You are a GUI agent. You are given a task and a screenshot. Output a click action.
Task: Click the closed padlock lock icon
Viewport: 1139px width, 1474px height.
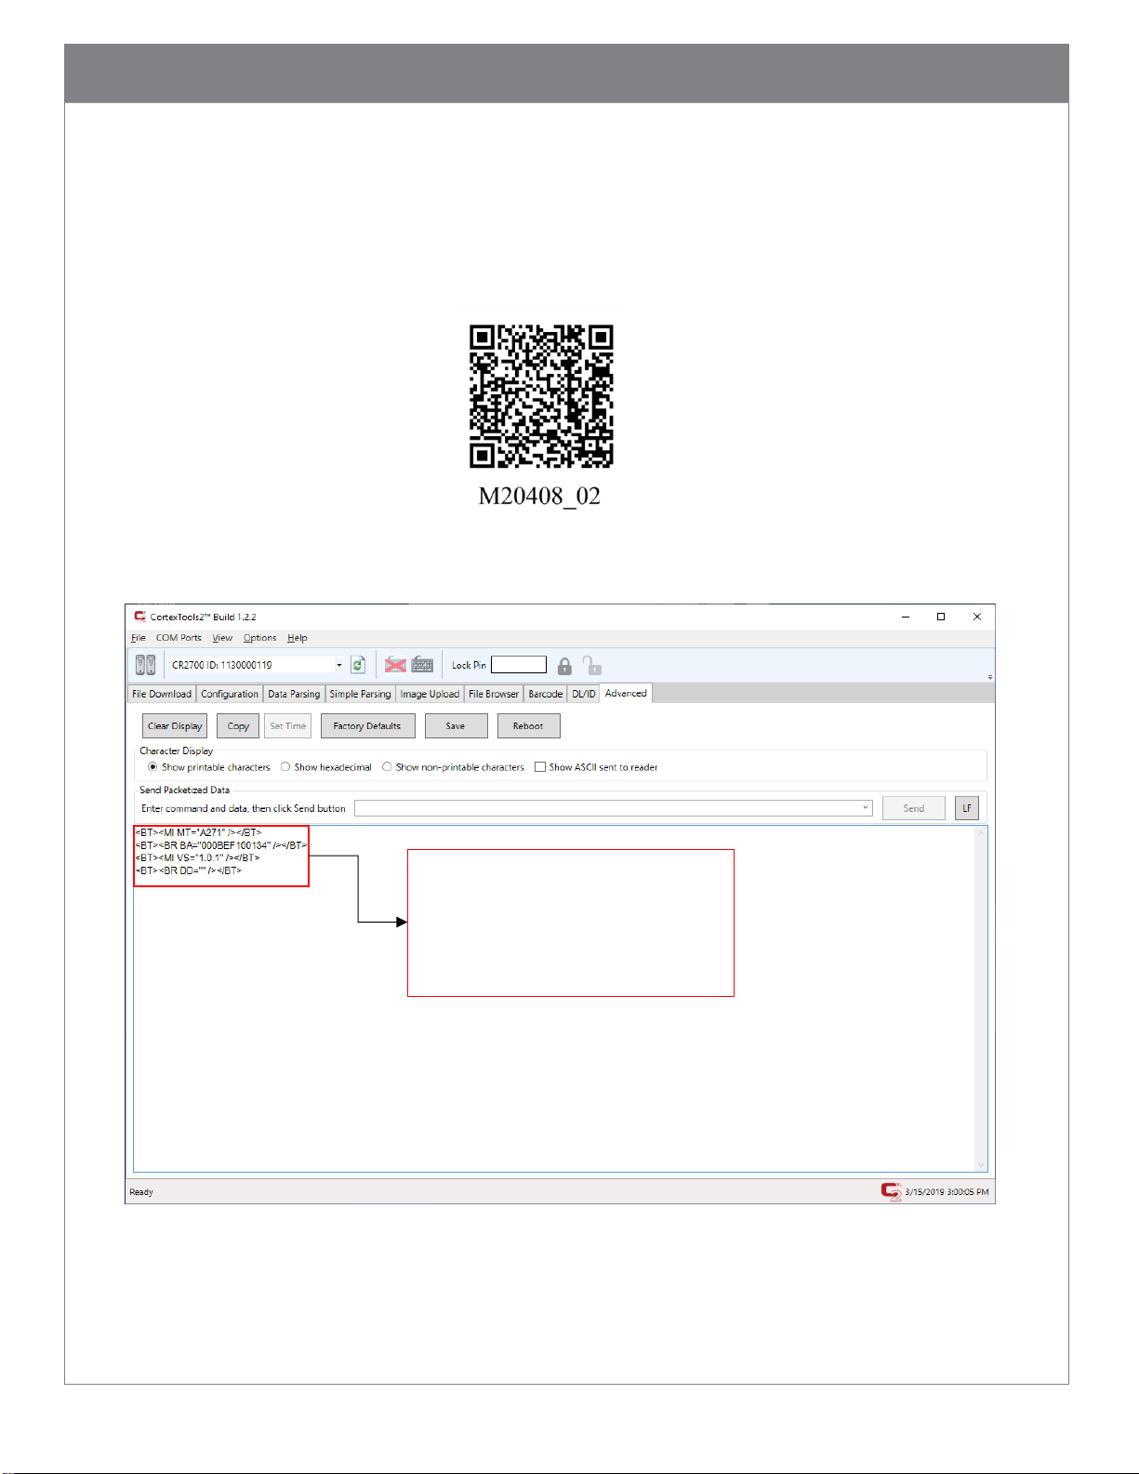(x=564, y=666)
